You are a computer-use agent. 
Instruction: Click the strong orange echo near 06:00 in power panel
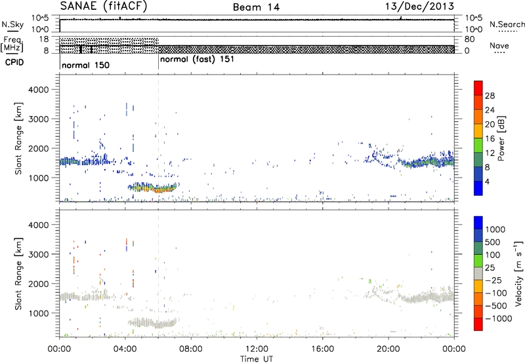(160, 189)
